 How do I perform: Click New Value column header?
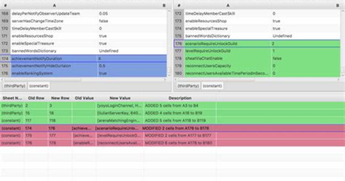tap(120, 98)
